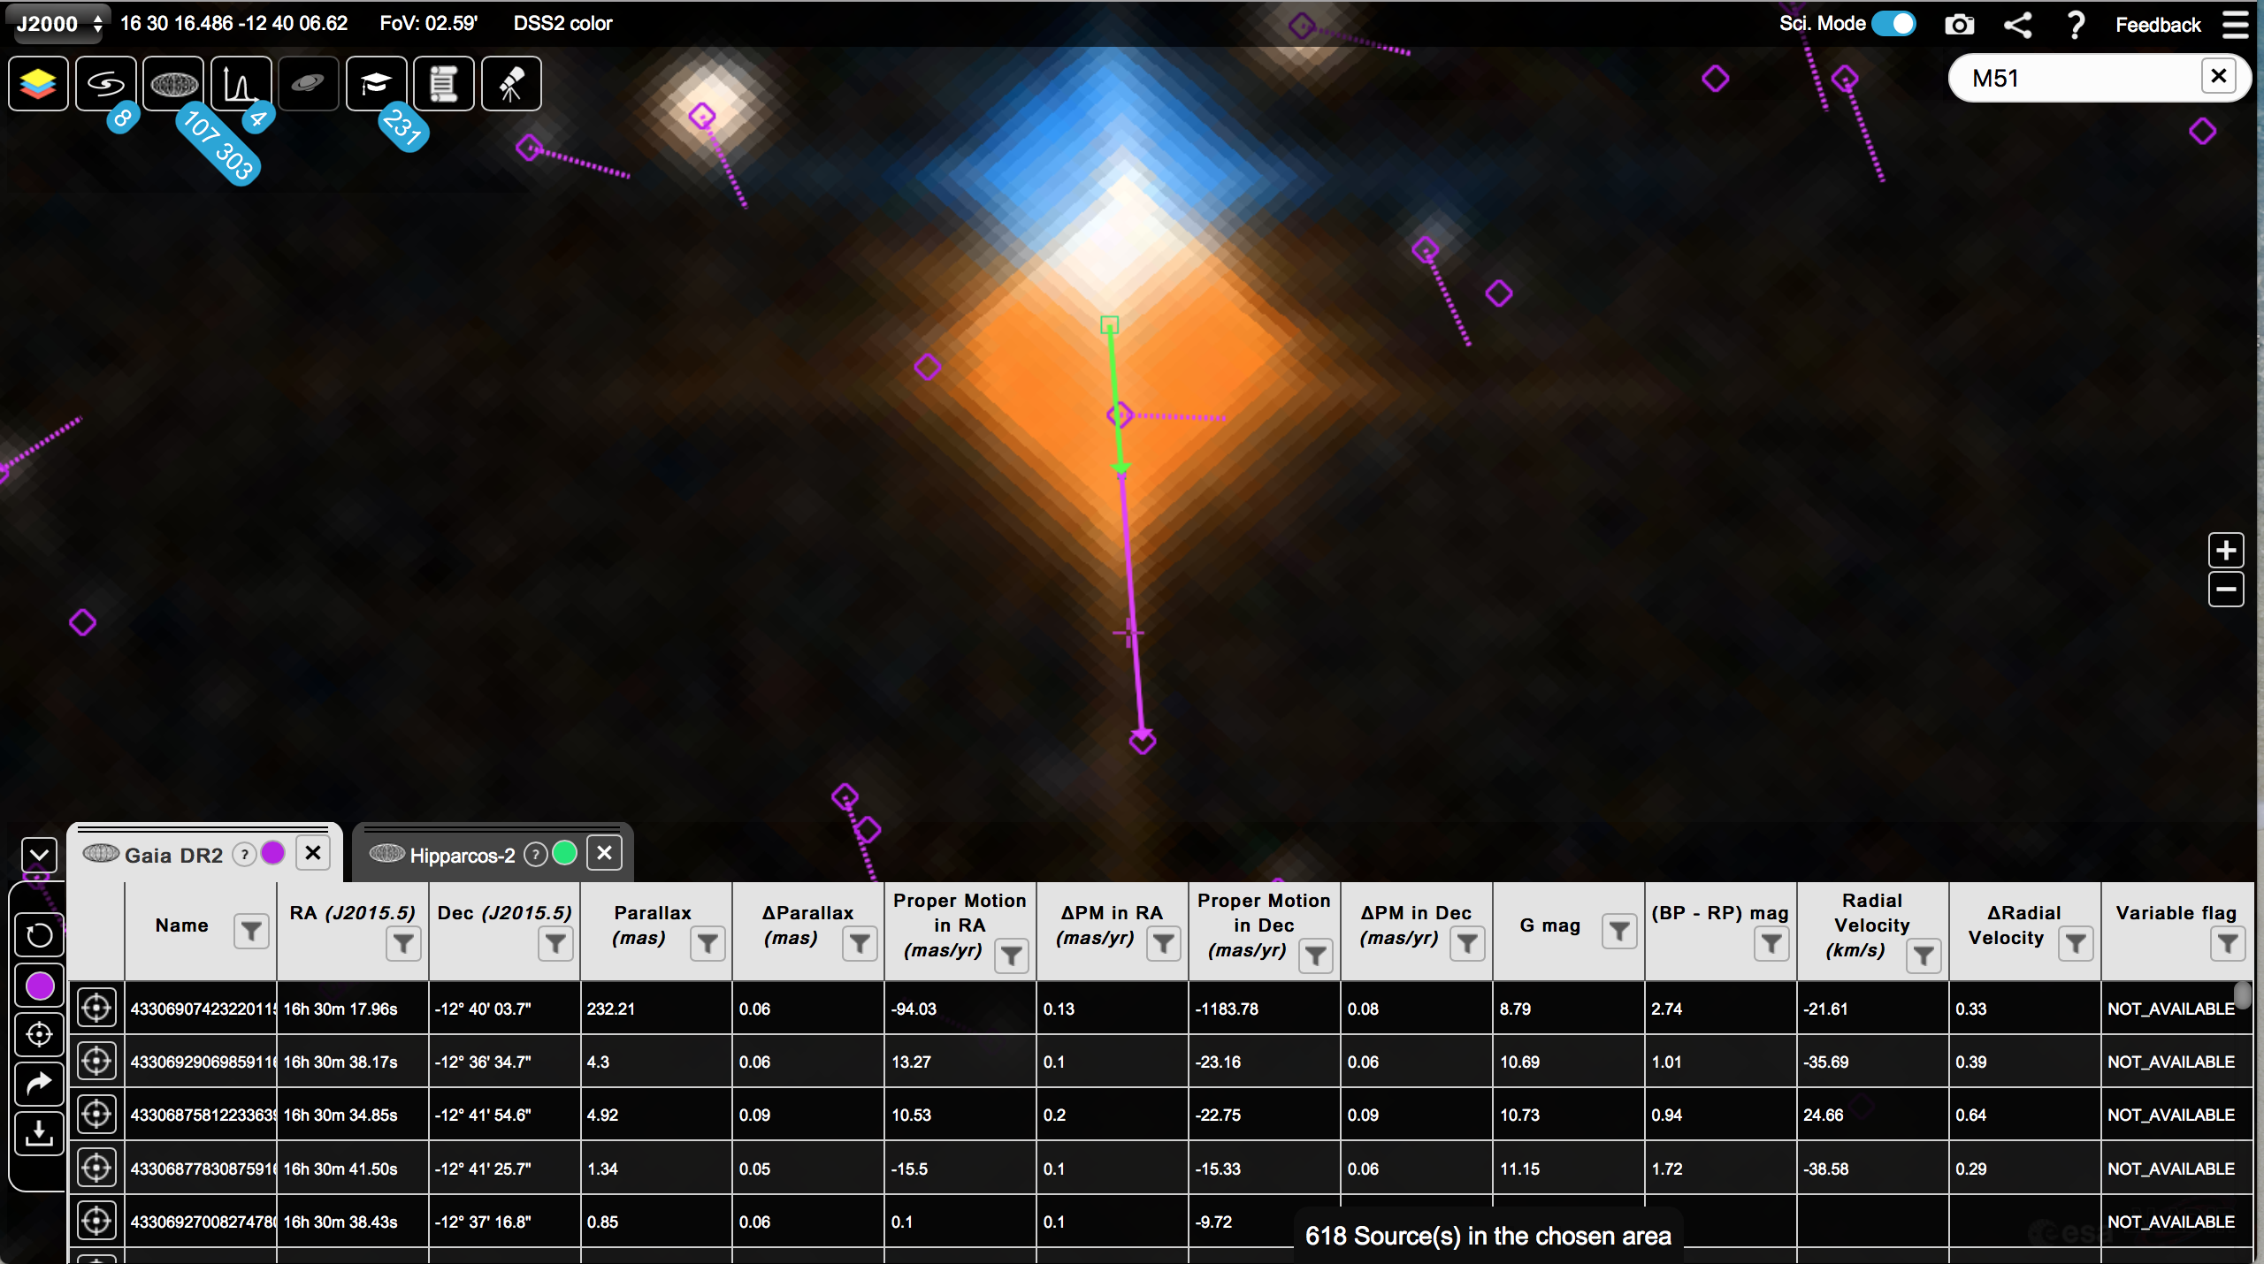Open the Feedback link
The width and height of the screenshot is (2264, 1264).
click(x=2158, y=25)
